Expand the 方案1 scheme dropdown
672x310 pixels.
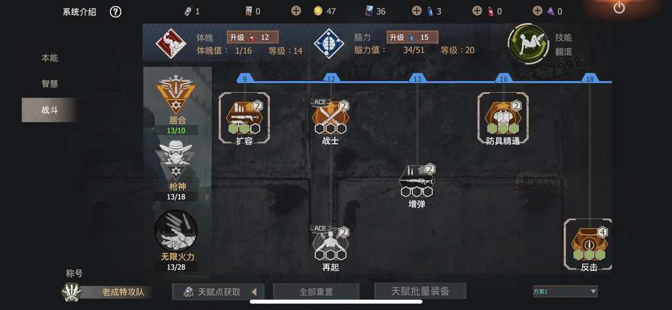point(565,292)
